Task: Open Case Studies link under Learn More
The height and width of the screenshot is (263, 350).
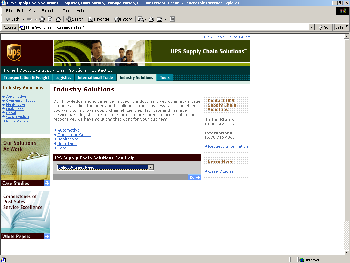Action: point(221,171)
